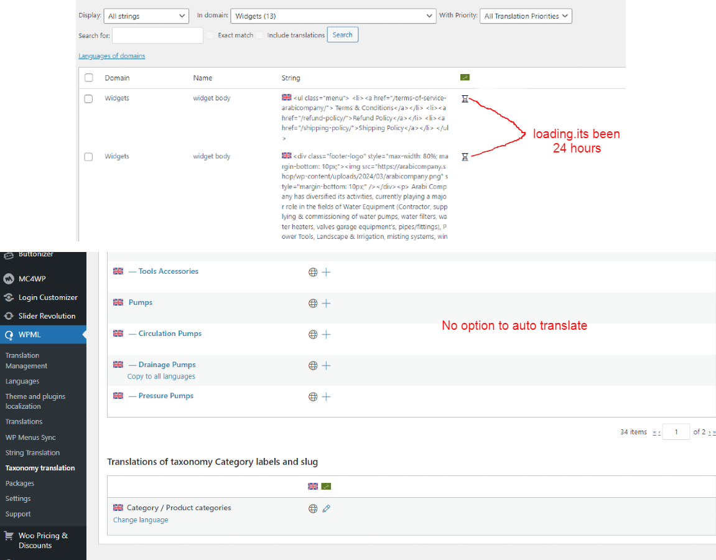Open Woo Pricing & Discounts menu
This screenshot has width=716, height=560.
[x=43, y=540]
